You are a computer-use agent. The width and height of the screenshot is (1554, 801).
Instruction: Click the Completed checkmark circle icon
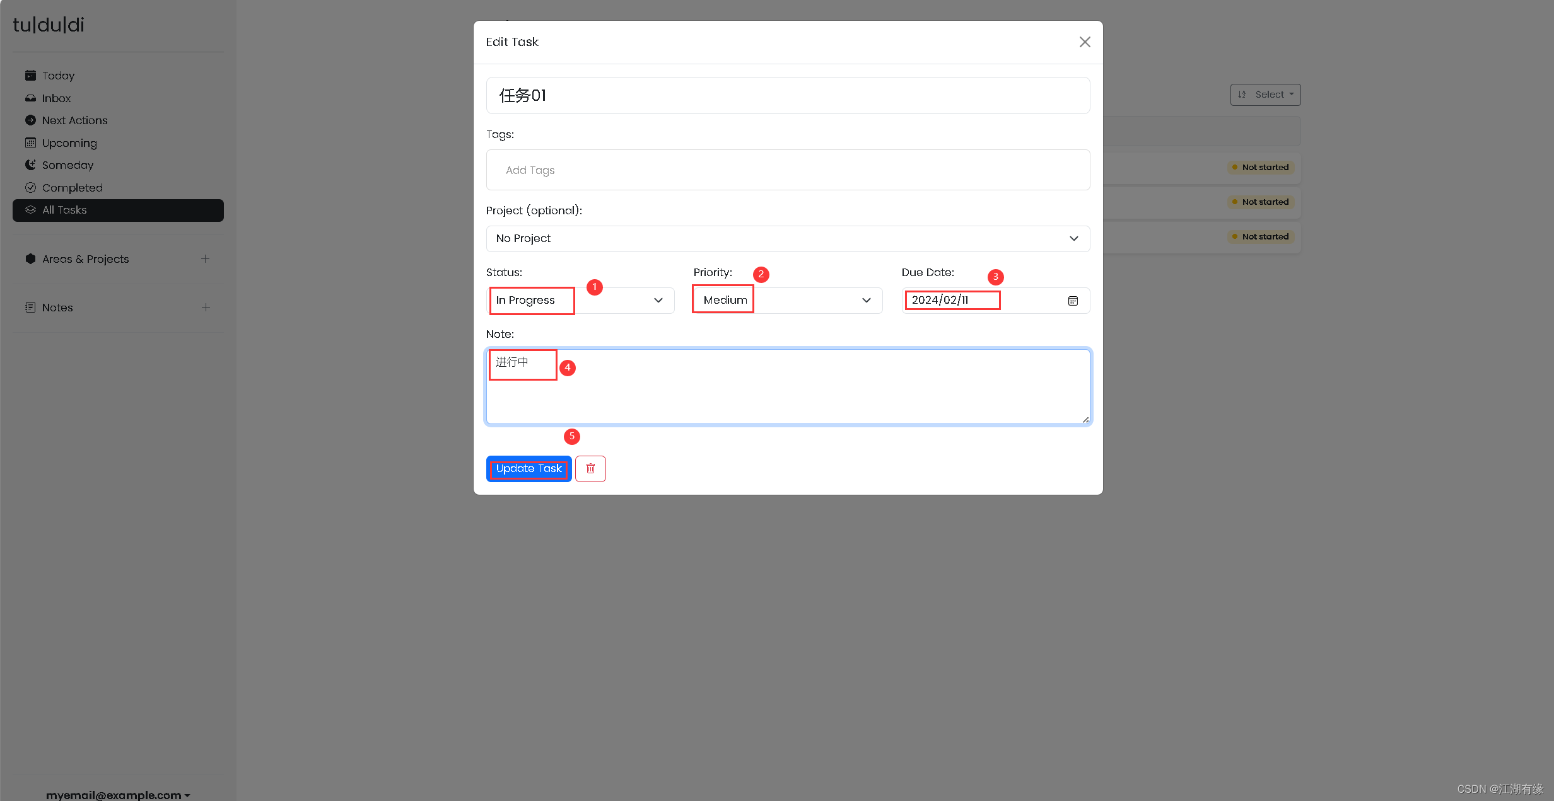click(x=30, y=188)
